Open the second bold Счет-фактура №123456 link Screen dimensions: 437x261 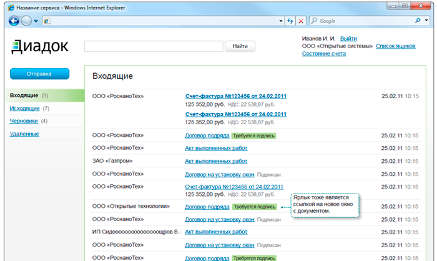click(x=236, y=114)
